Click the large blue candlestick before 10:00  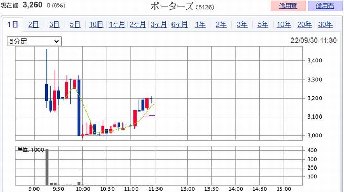point(79,108)
